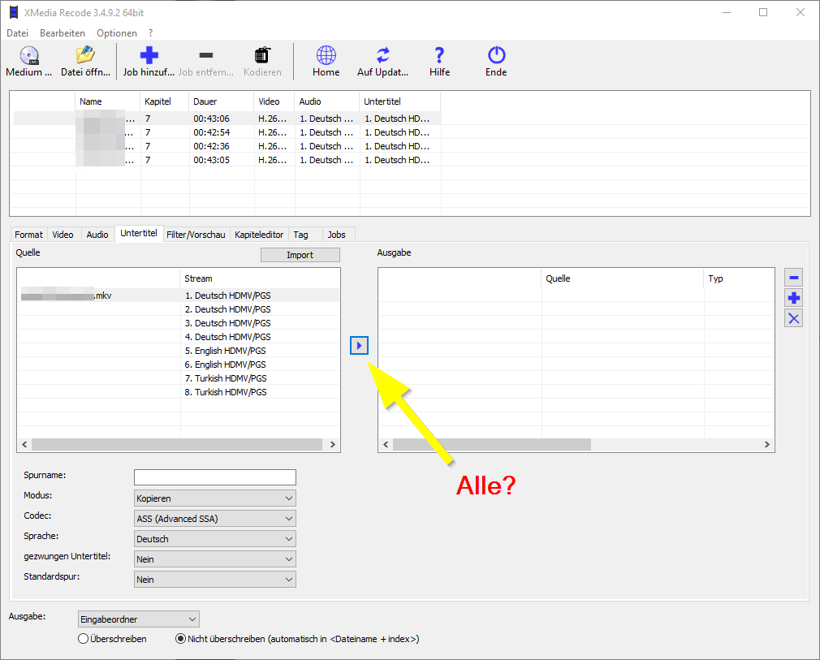Select stream 7. Turkish HDMV/PGS
Screen dimensions: 820x660
click(226, 378)
